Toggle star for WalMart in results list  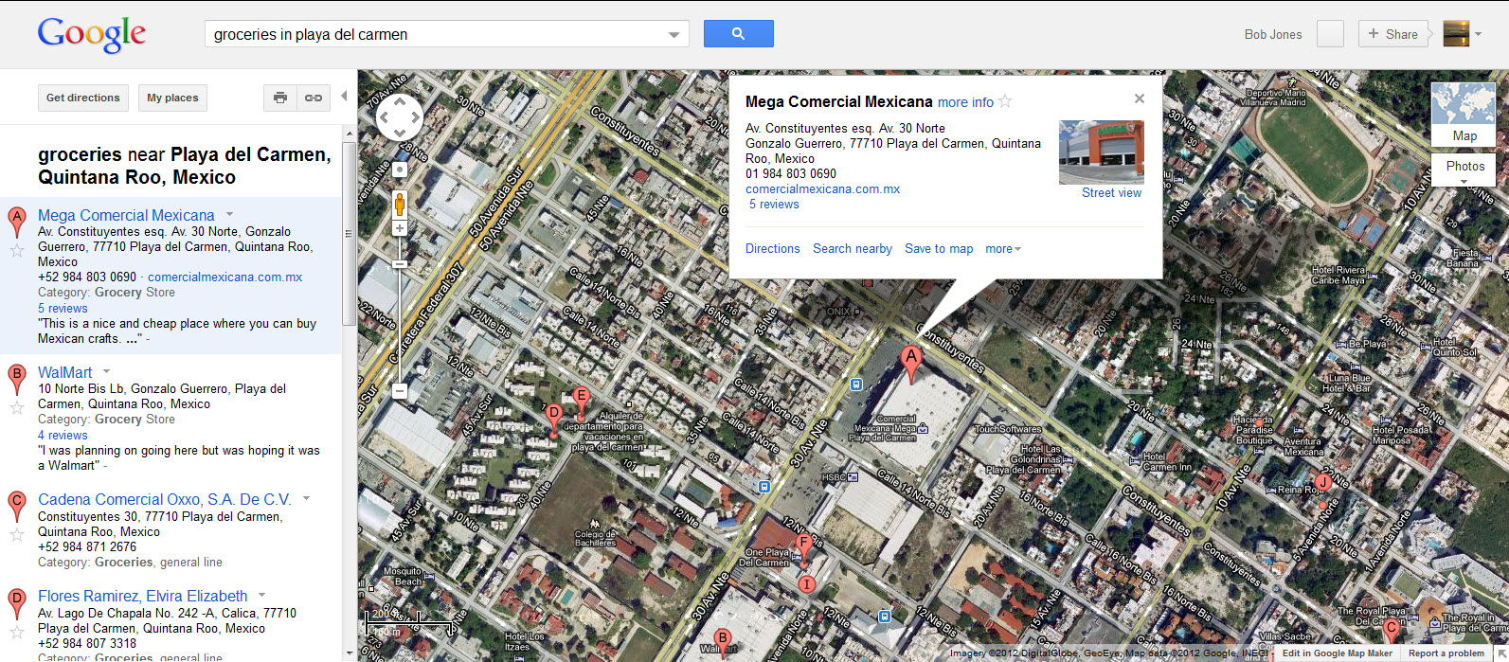(16, 408)
